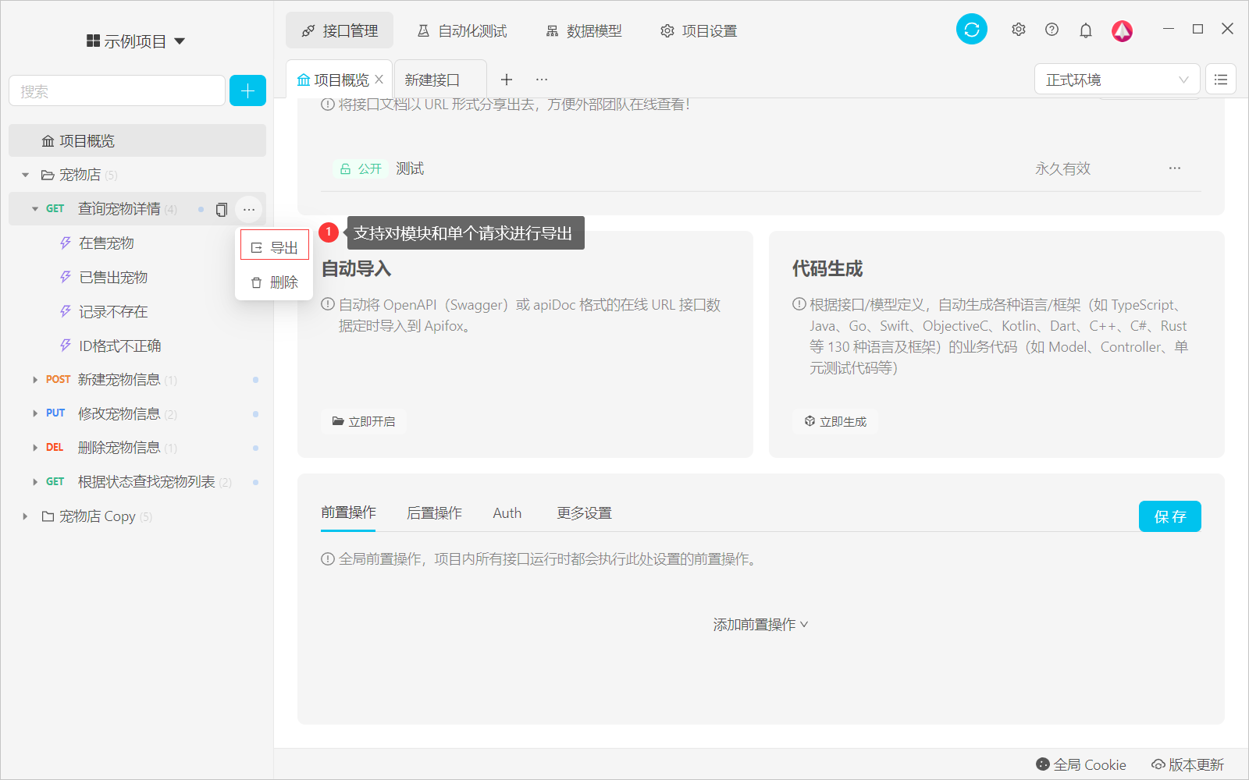This screenshot has height=780, width=1249.
Task: Open ID格式不正确 case
Action: tap(119, 346)
